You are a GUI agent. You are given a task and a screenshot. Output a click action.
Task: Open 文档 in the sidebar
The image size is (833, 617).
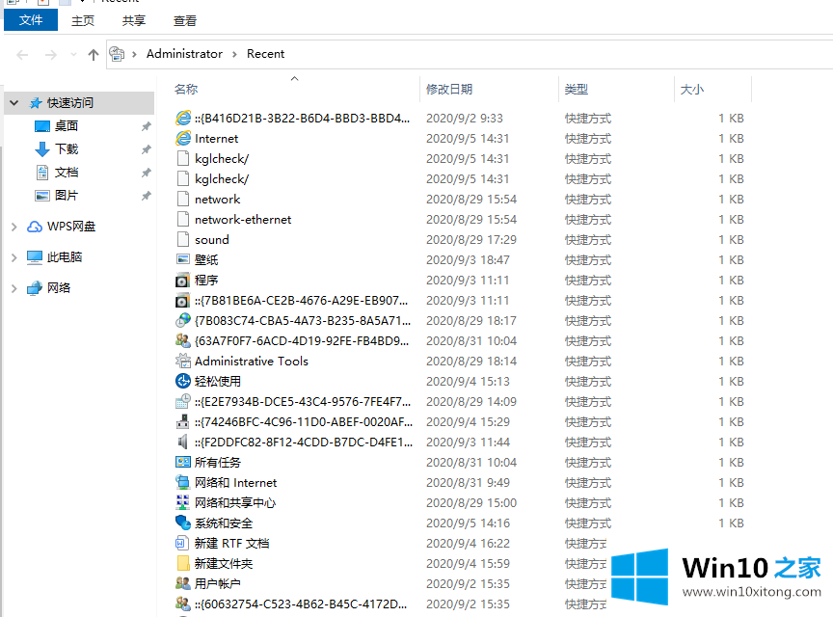pos(67,173)
